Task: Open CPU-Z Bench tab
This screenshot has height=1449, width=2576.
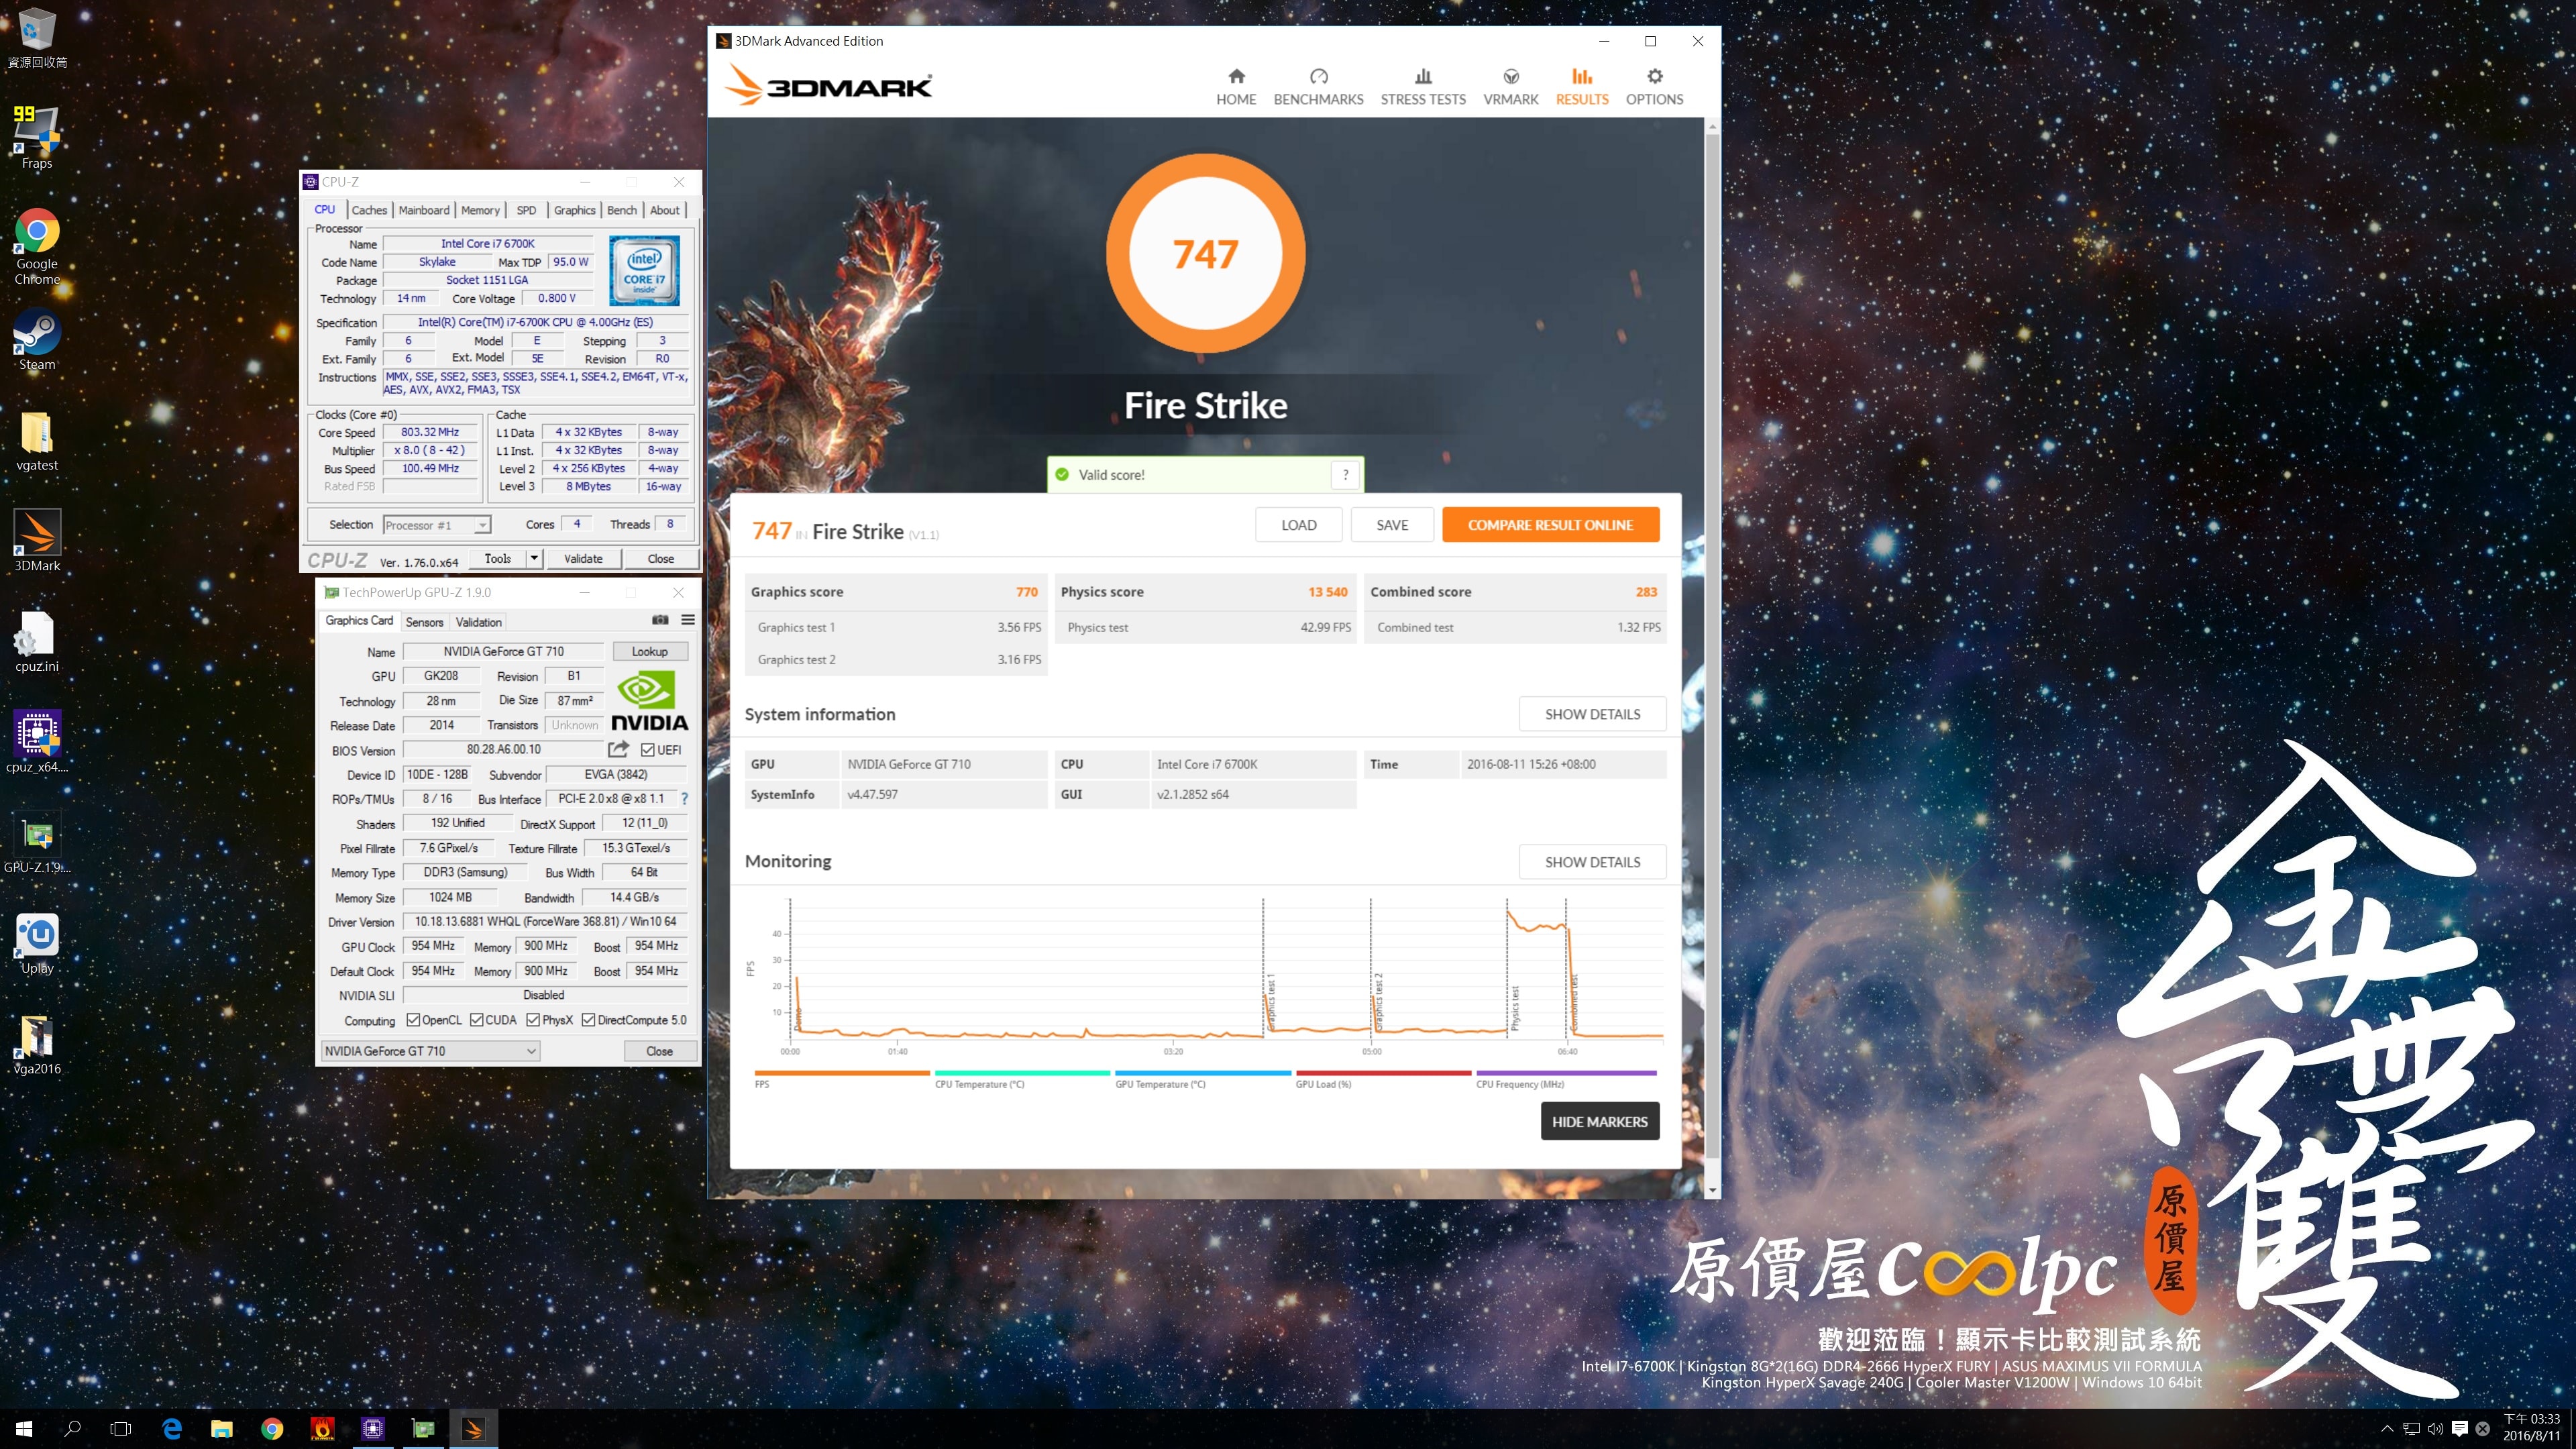Action: click(622, 210)
